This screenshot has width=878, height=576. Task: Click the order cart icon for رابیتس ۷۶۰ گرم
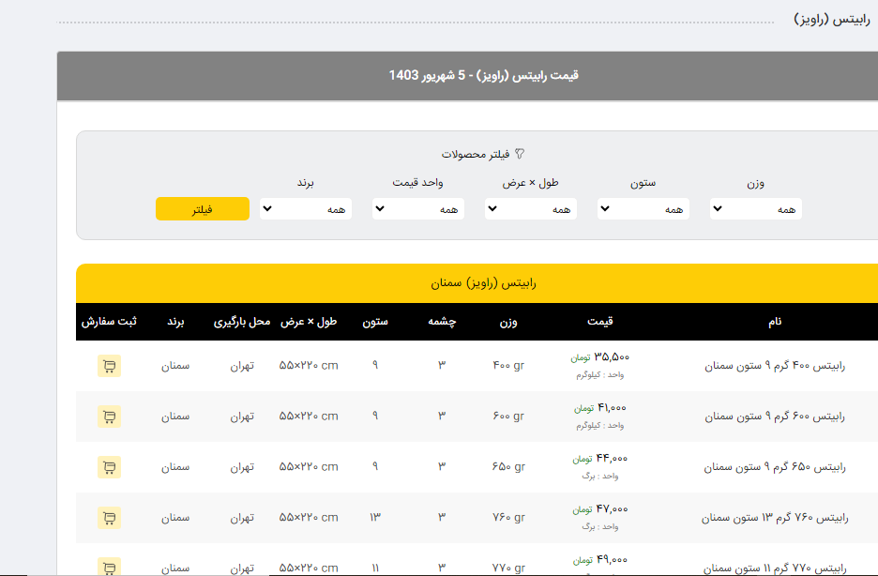(109, 517)
